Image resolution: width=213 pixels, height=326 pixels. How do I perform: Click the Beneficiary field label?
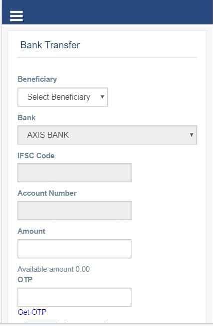click(37, 79)
